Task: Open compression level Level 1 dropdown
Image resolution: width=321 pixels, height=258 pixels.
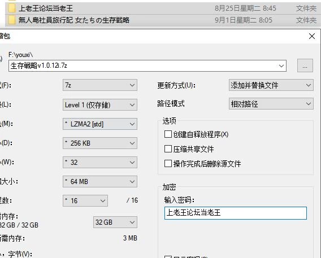Action: click(100, 105)
